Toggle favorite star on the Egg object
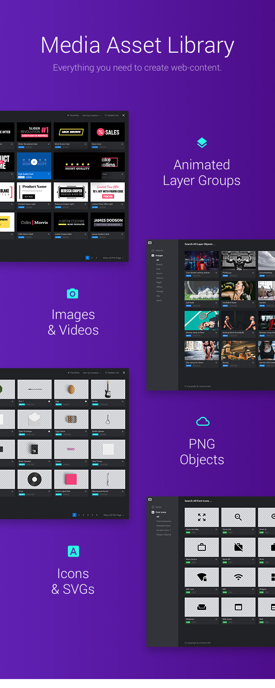The height and width of the screenshot is (688, 275). pyautogui.click(x=86, y=402)
